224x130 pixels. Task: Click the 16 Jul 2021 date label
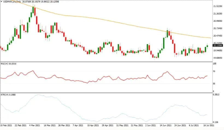click(x=209, y=125)
